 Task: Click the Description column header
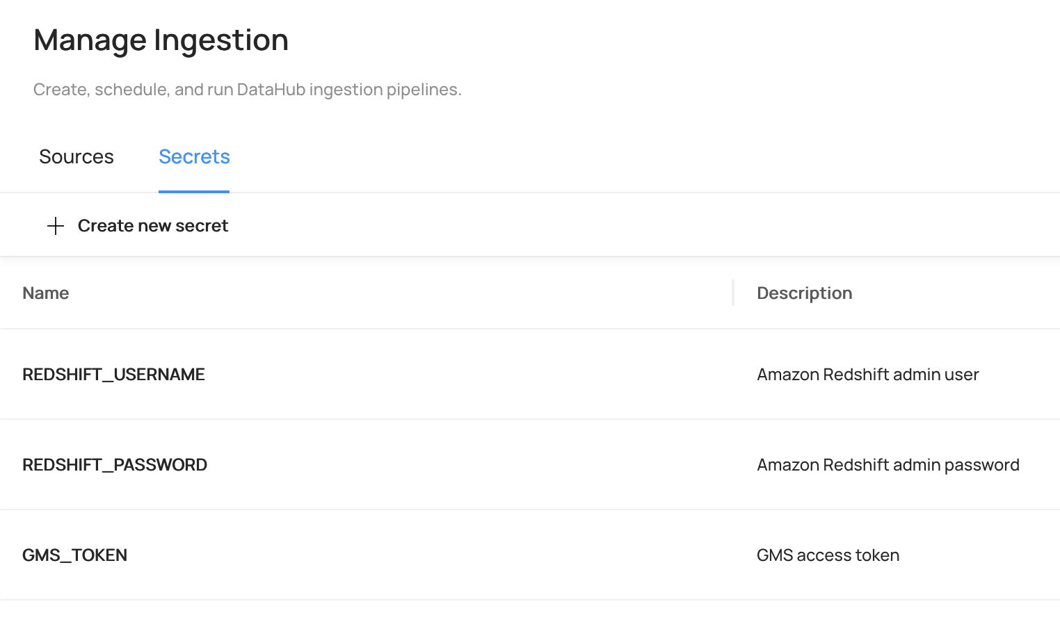click(x=804, y=293)
